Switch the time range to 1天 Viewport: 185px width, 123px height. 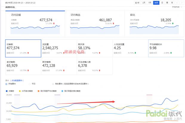(x=144, y=3)
